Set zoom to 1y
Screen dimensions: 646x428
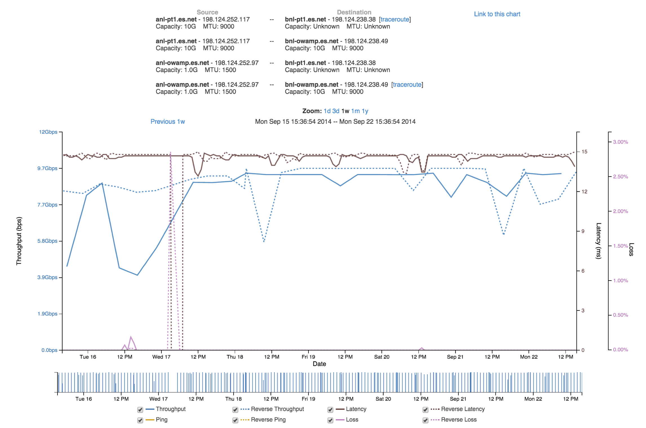tap(365, 111)
